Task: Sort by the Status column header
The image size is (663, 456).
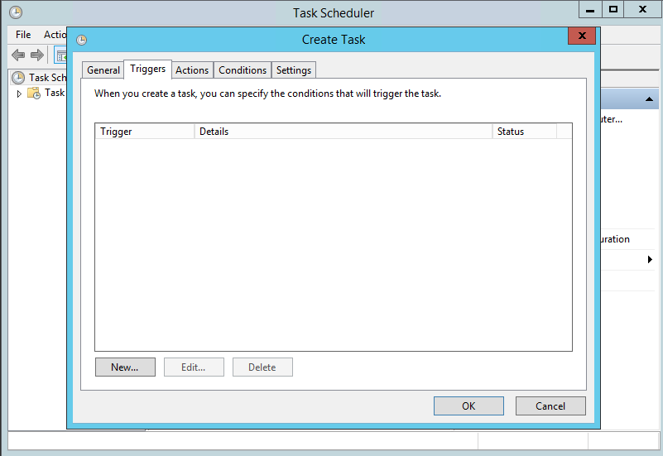Action: (x=524, y=132)
